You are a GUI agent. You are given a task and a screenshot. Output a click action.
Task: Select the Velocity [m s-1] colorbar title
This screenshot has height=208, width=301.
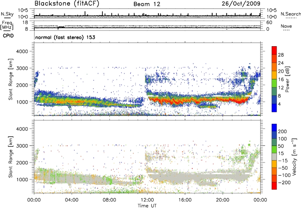(x=294, y=157)
